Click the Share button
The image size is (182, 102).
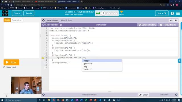coord(17,13)
